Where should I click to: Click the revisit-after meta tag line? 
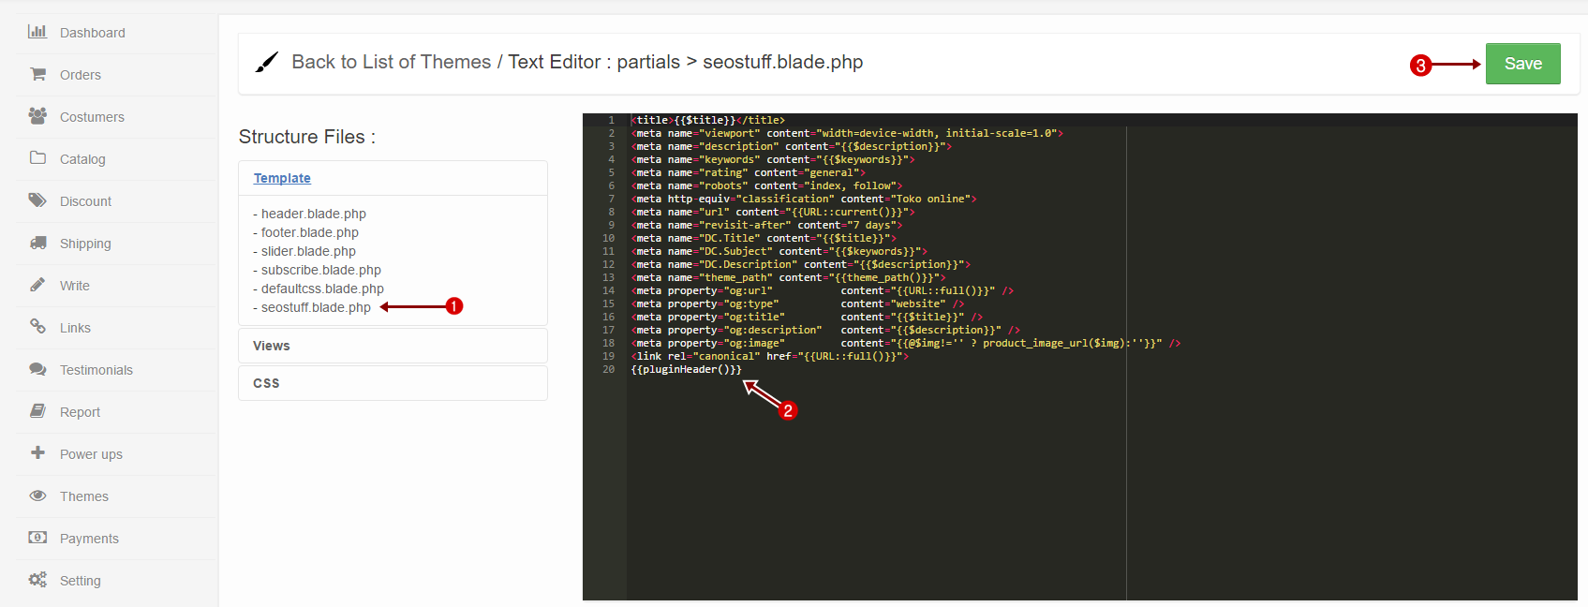tap(766, 225)
